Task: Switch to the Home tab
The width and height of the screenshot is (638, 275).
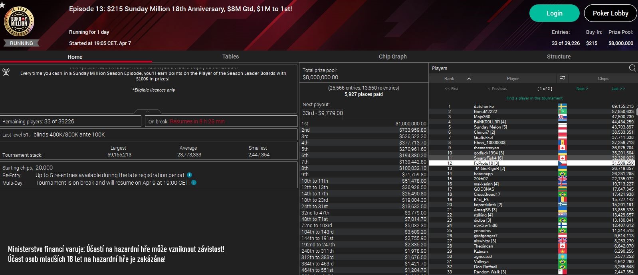Action: (x=75, y=57)
